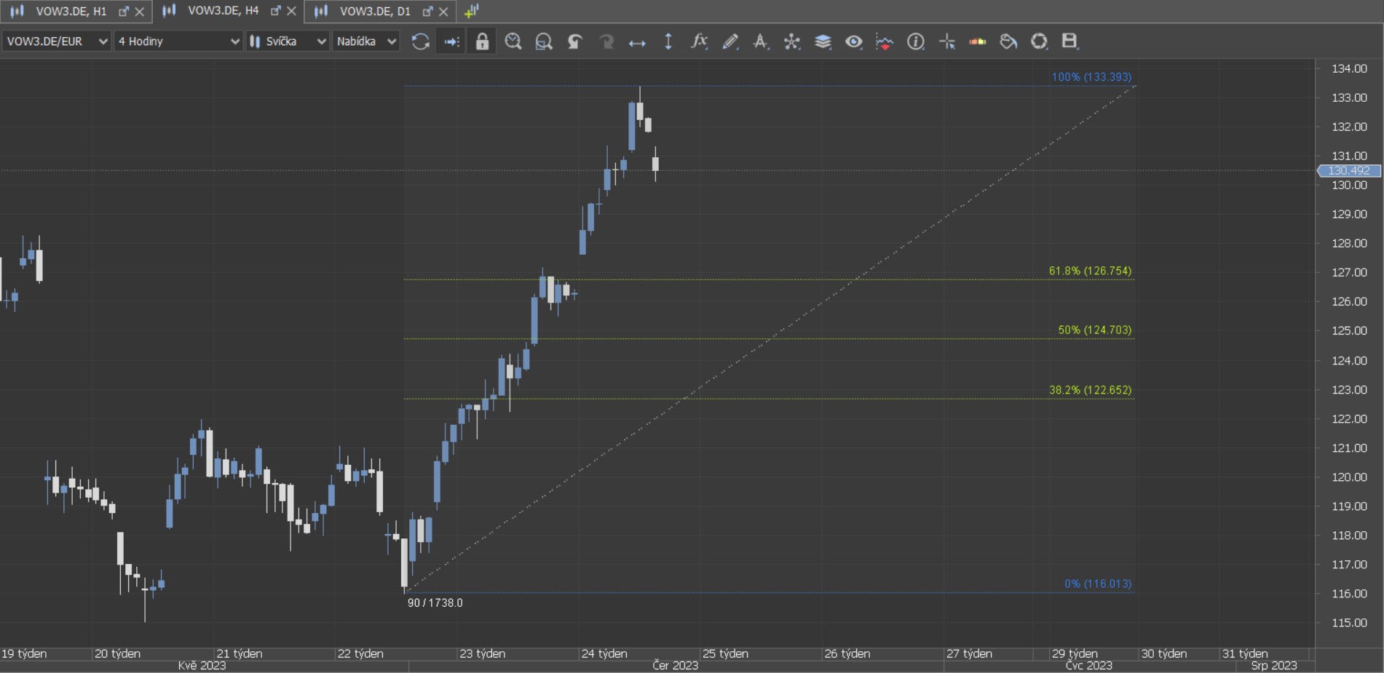This screenshot has width=1384, height=673.
Task: Click the refresh chart icon
Action: coord(420,41)
